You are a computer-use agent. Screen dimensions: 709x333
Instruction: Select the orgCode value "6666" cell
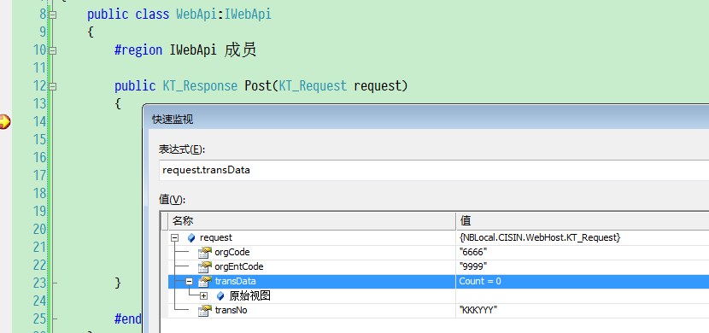[x=583, y=252]
